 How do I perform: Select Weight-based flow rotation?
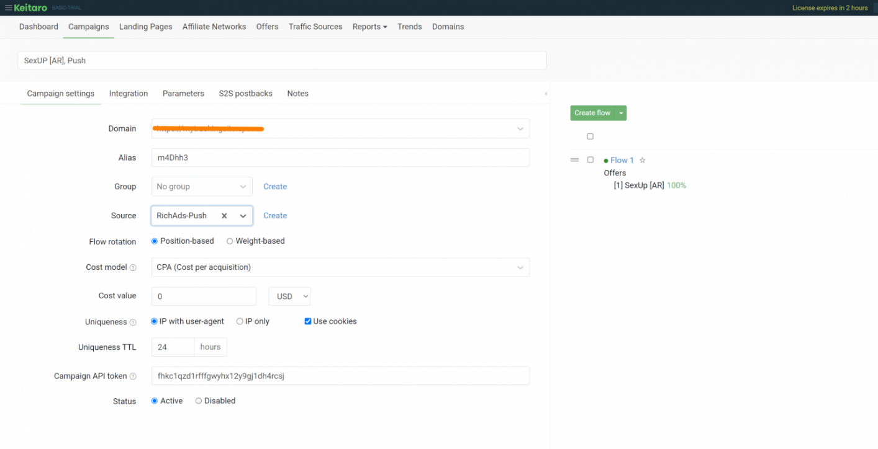[x=230, y=241]
